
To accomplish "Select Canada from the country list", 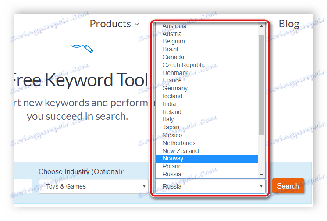I will (x=206, y=57).
